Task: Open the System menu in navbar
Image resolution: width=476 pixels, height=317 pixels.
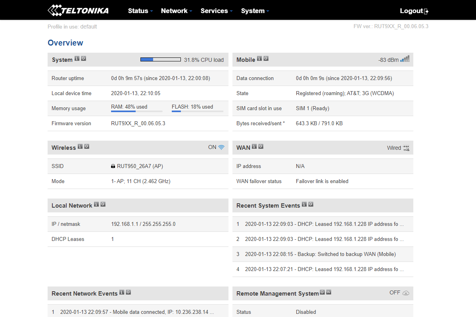Action: pyautogui.click(x=255, y=11)
